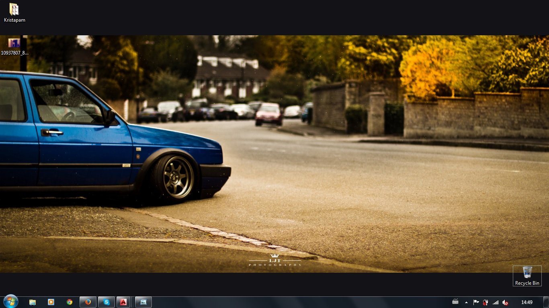Viewport: 549px width, 308px height.
Task: Switch to the Firefox window
Action: point(88,302)
